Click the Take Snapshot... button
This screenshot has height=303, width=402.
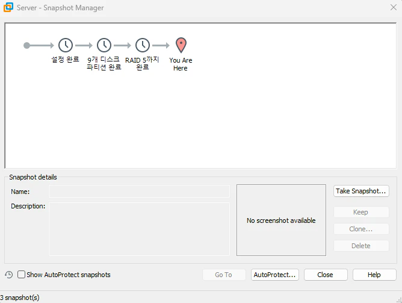[361, 191]
